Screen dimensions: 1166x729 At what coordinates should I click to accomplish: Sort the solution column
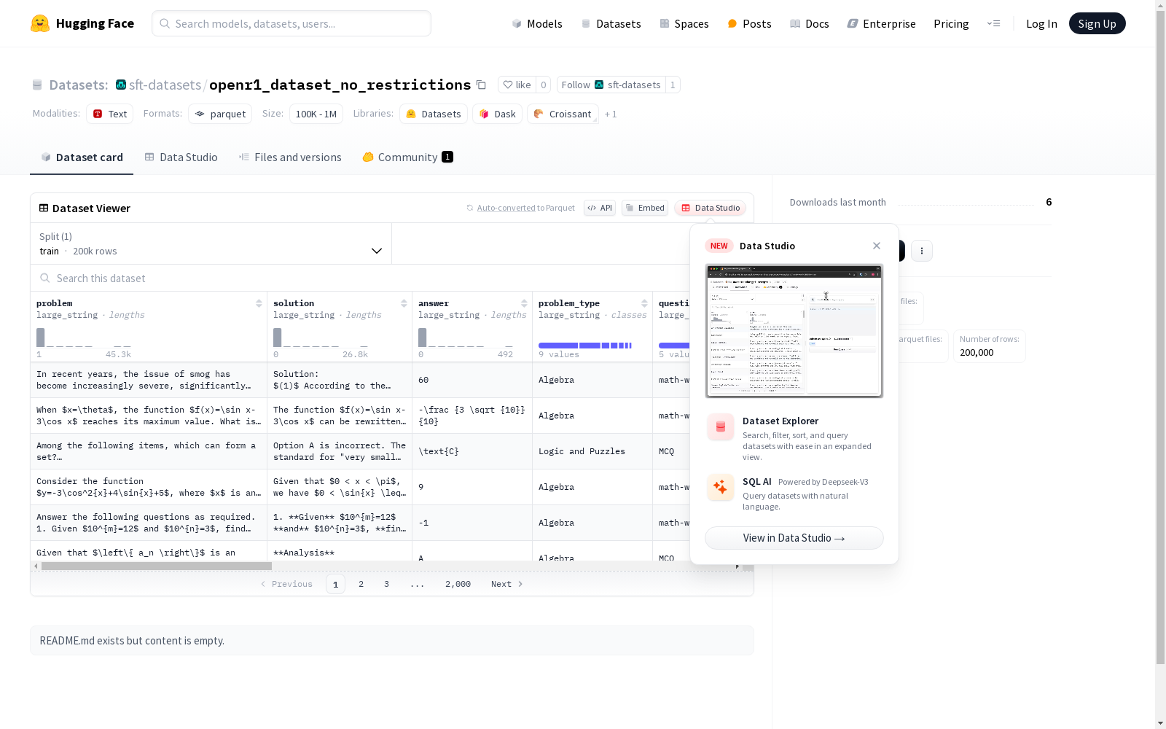pos(404,303)
